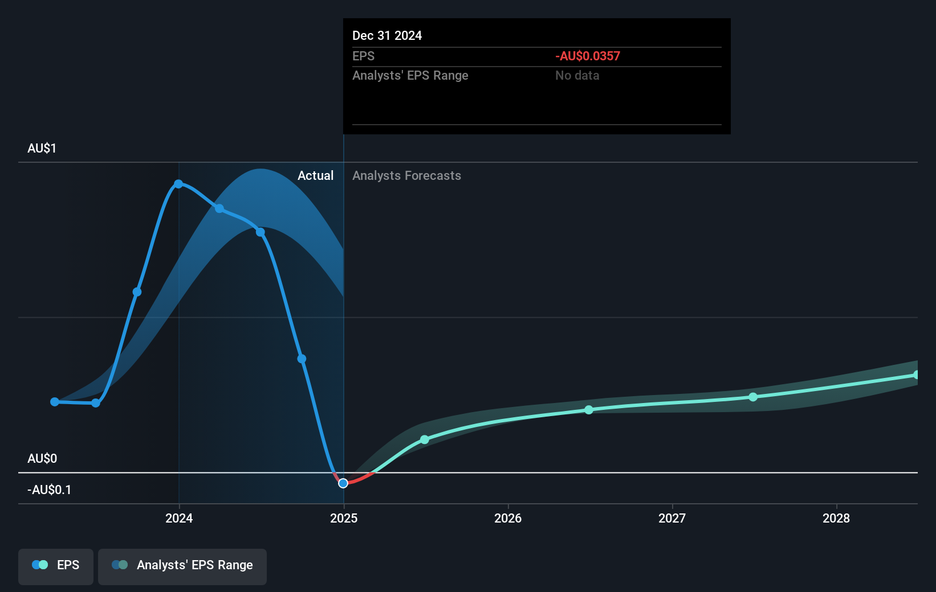
Task: Click the -AU$0.1 y-axis label
Action: (x=50, y=490)
